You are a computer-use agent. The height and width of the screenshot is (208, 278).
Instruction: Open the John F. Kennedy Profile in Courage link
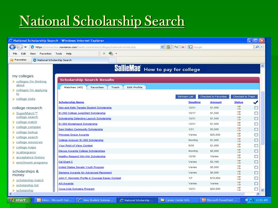(90, 178)
